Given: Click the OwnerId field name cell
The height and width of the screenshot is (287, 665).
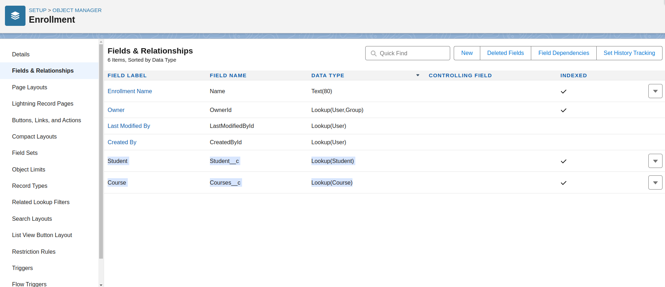Looking at the screenshot, I should [x=220, y=110].
